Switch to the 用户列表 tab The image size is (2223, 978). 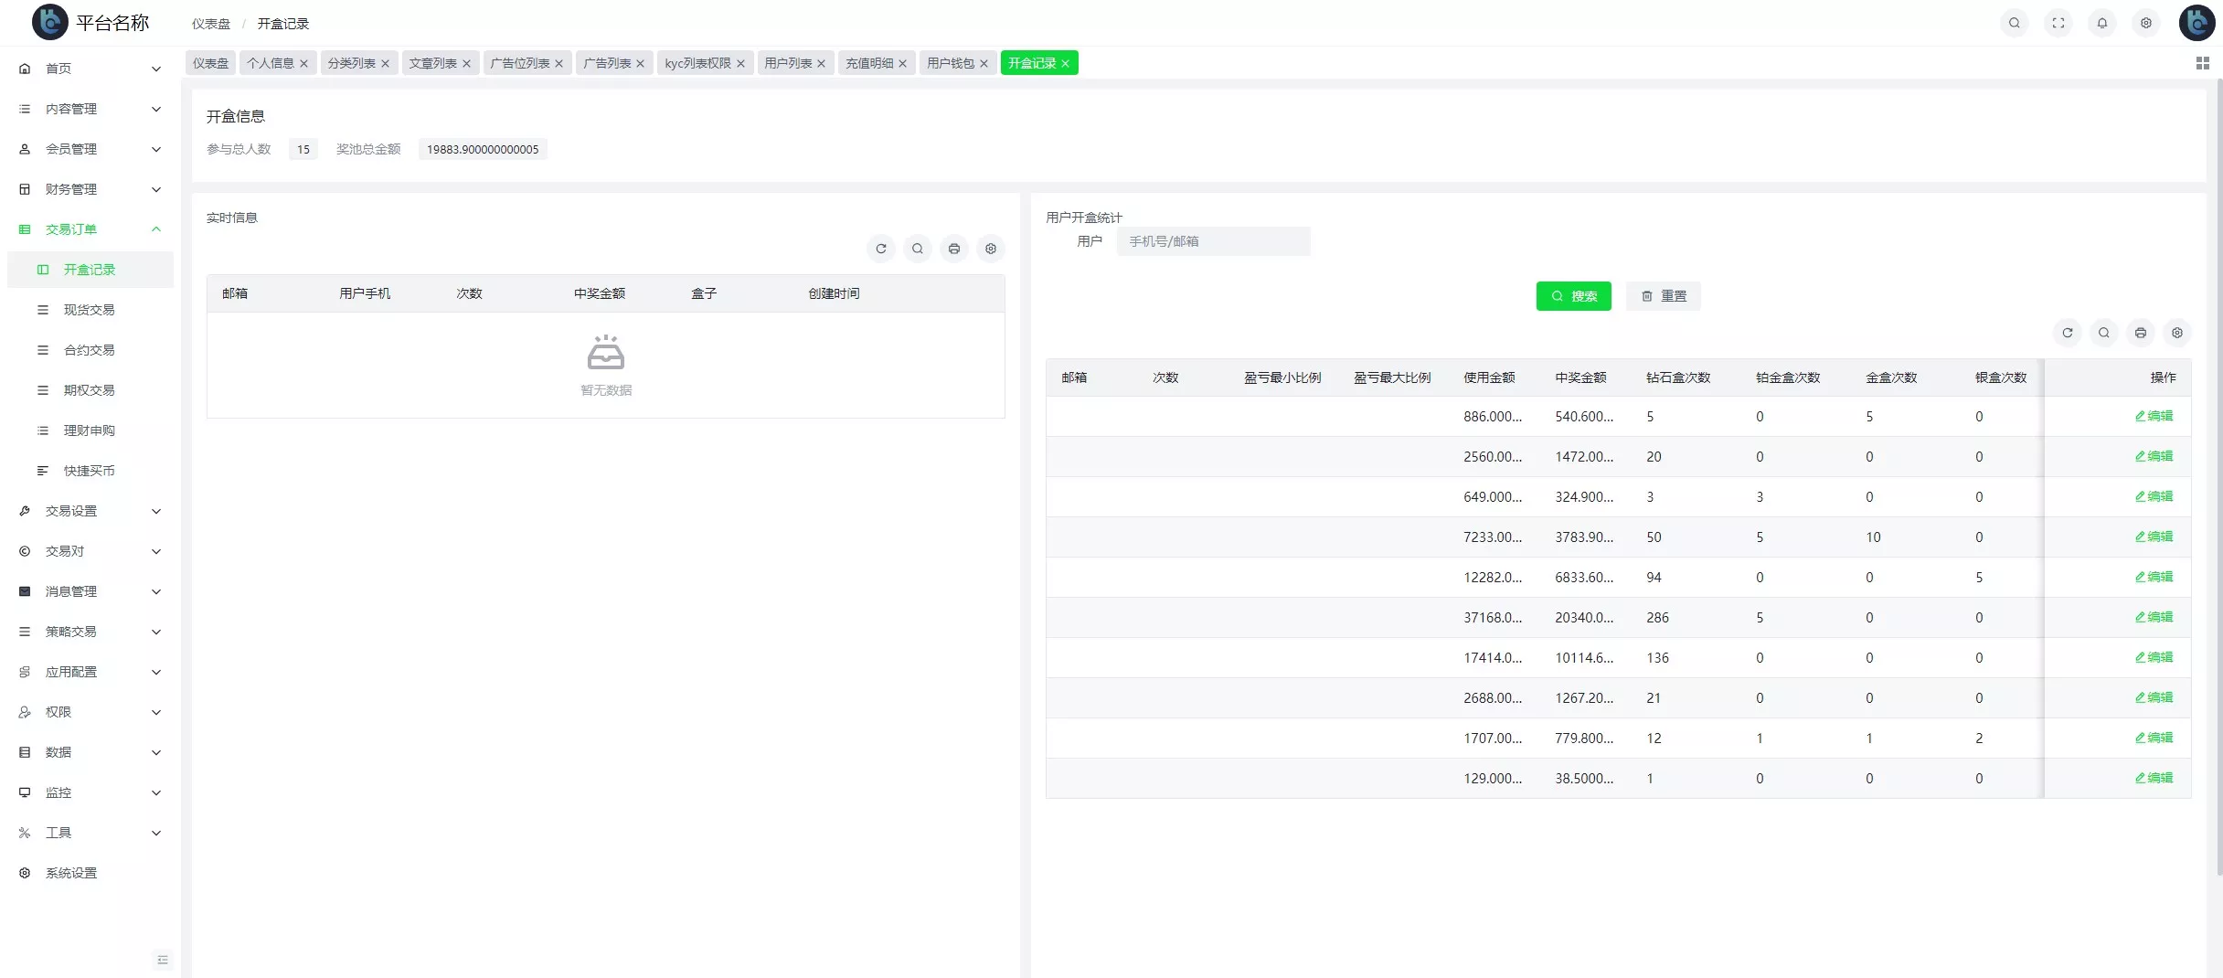(x=787, y=63)
